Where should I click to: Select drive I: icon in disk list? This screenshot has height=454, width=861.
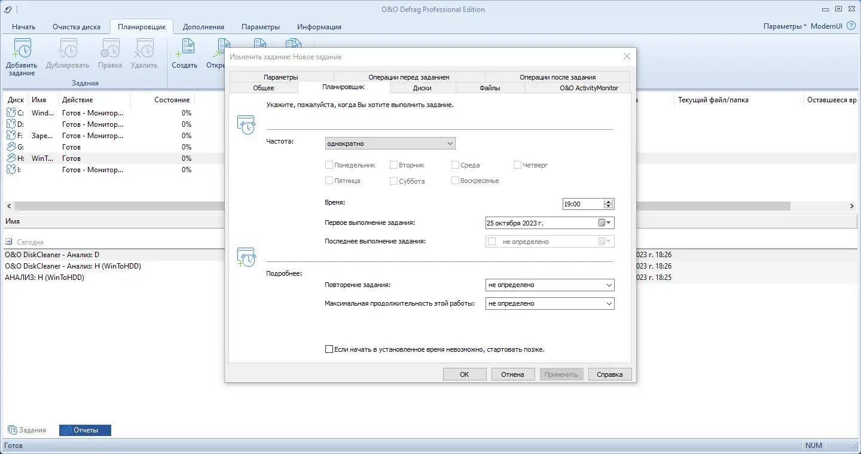11,169
